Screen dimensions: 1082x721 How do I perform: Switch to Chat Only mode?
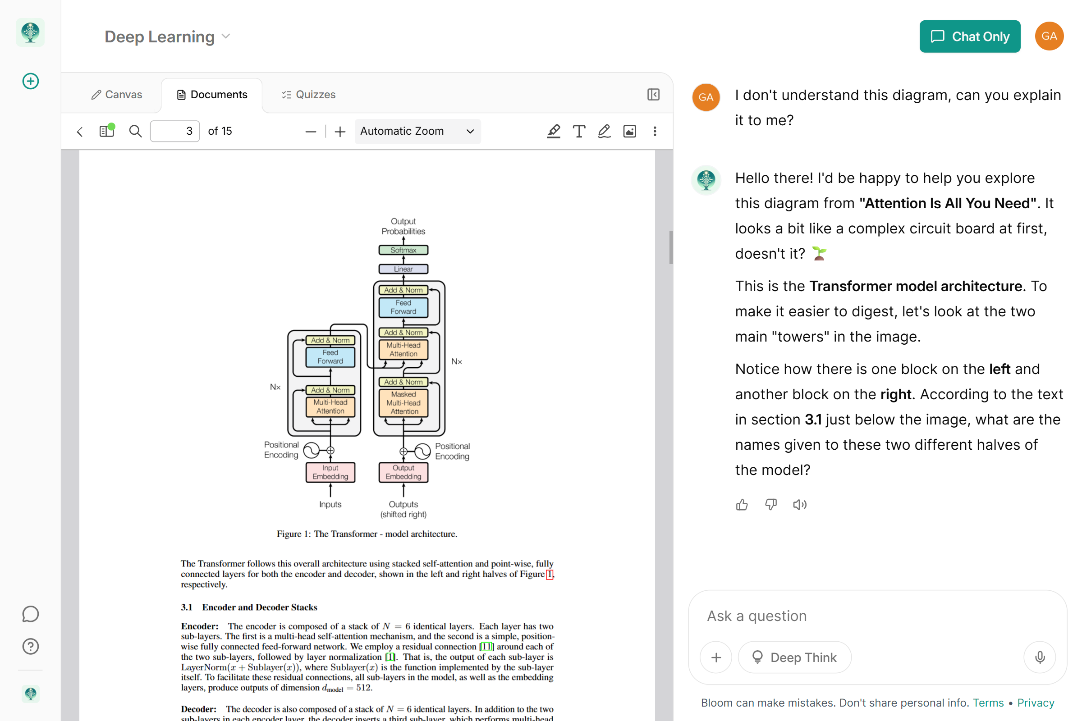pyautogui.click(x=970, y=37)
